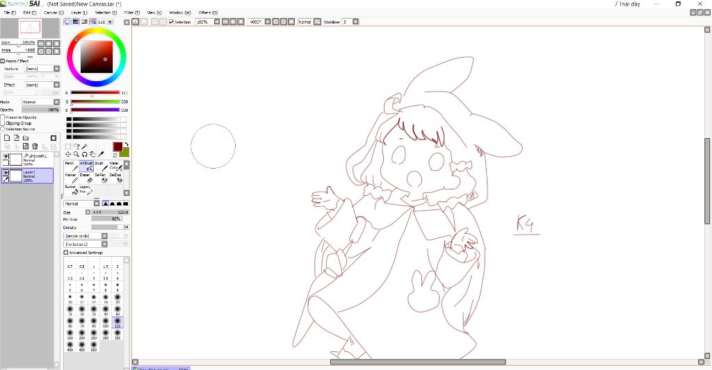
Task: Click zoom-in plus button in toolbar
Action: coord(233,22)
